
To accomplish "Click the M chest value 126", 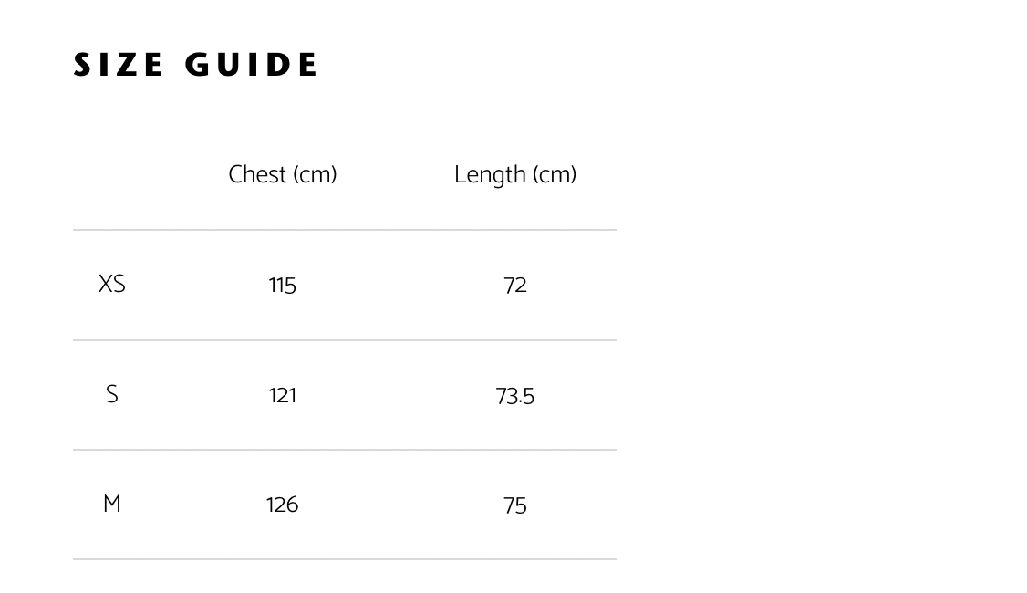I will pyautogui.click(x=283, y=505).
